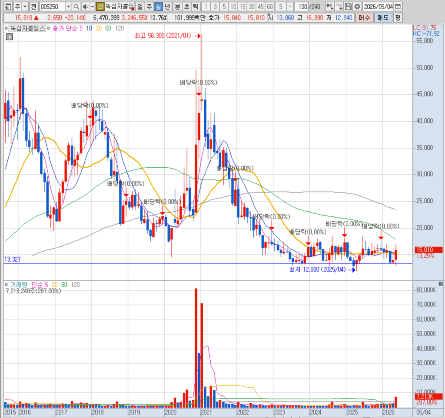Click the volume panel corner close icon

441,284
